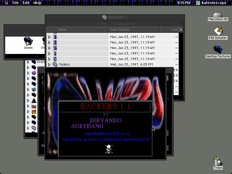Select the 'r' letter icon in HACKERS1.1 list
232x174 pixels.
[55, 53]
